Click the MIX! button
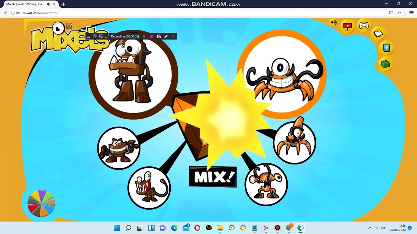Screen dimensions: 417x234 [x=213, y=177]
